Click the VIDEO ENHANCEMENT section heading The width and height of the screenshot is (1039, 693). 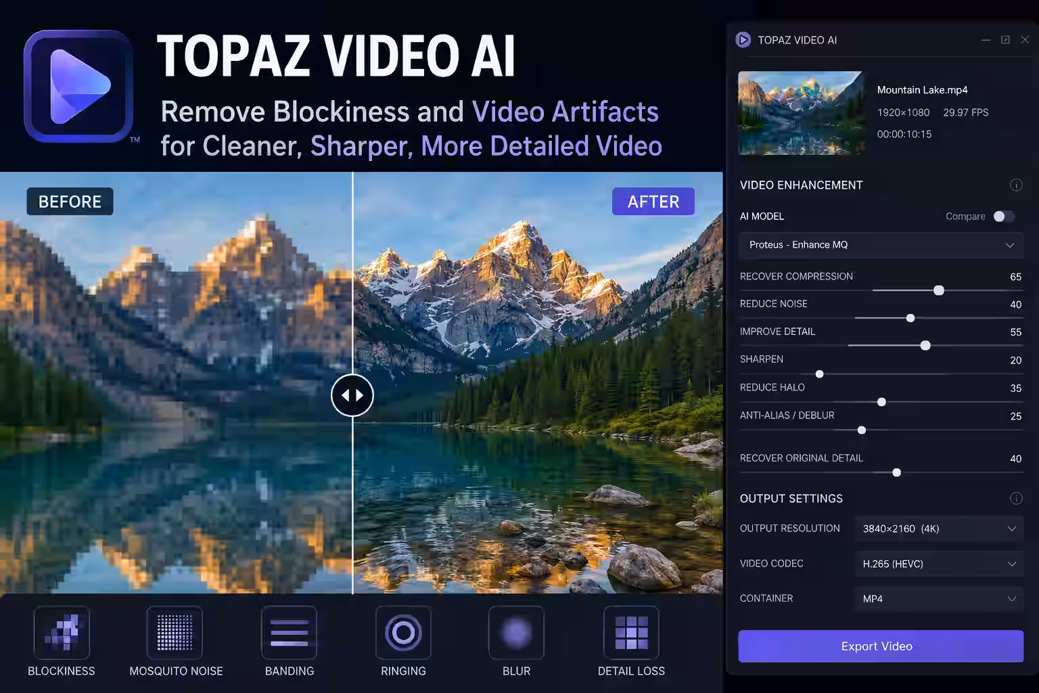[x=801, y=185]
